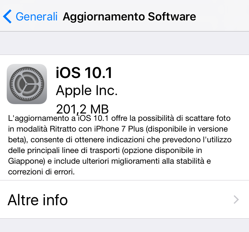Select the iOS 10.1 heading
249x232 pixels.
click(x=84, y=73)
